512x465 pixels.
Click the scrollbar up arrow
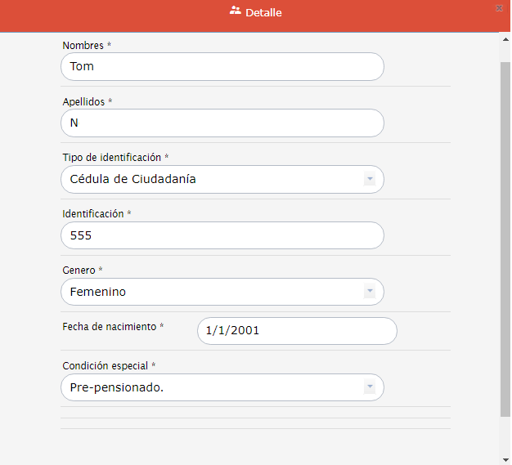point(505,39)
